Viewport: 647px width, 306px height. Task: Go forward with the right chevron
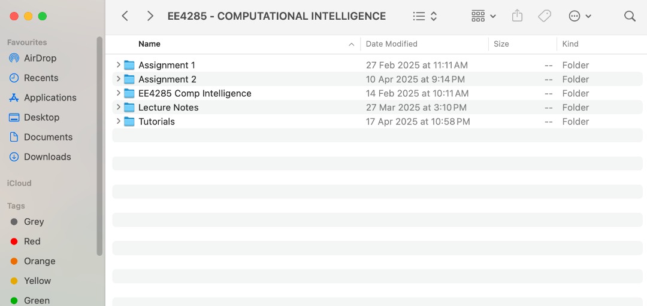click(150, 16)
